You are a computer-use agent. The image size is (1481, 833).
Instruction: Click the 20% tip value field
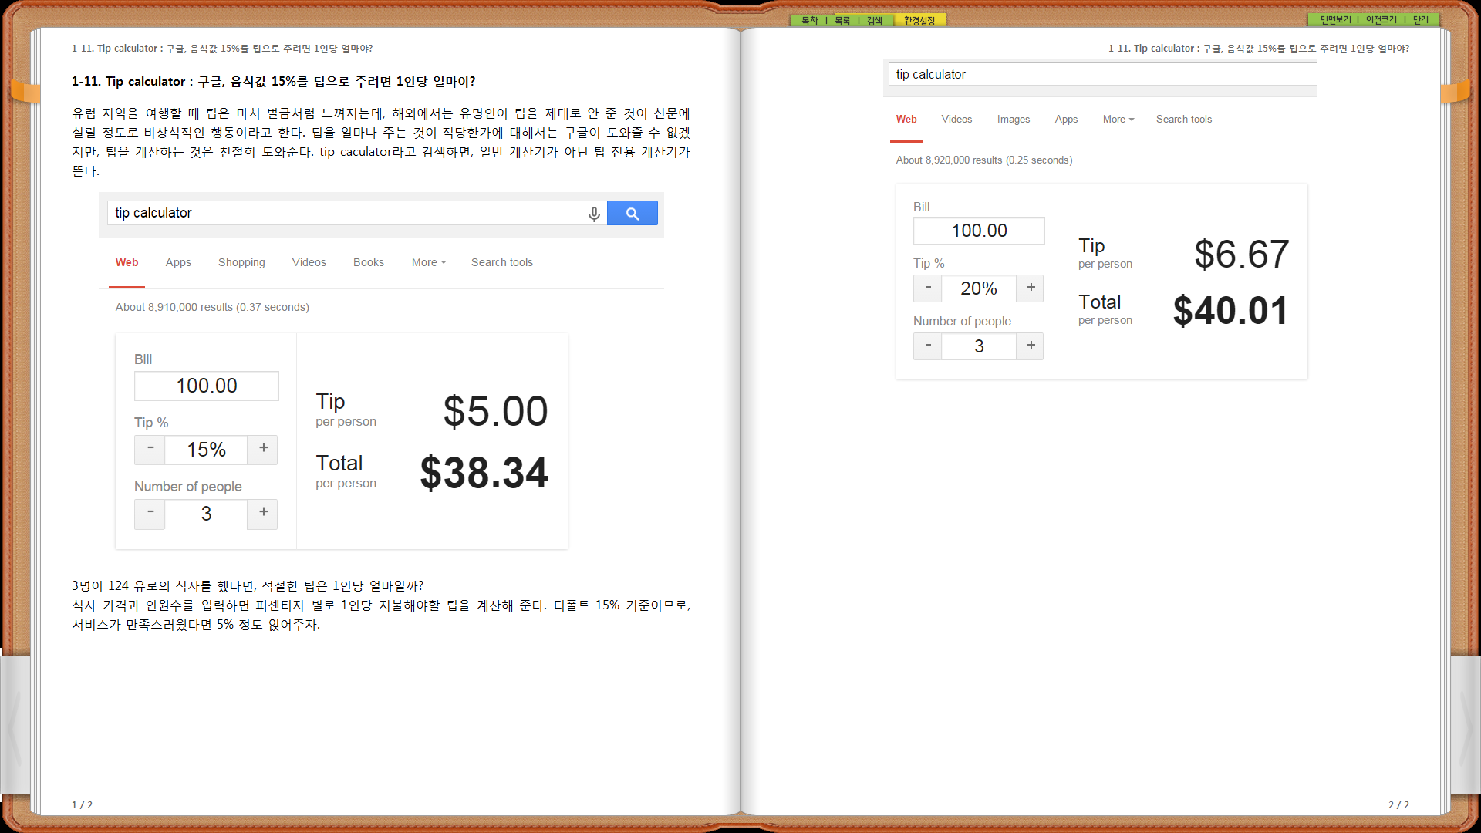tap(979, 288)
